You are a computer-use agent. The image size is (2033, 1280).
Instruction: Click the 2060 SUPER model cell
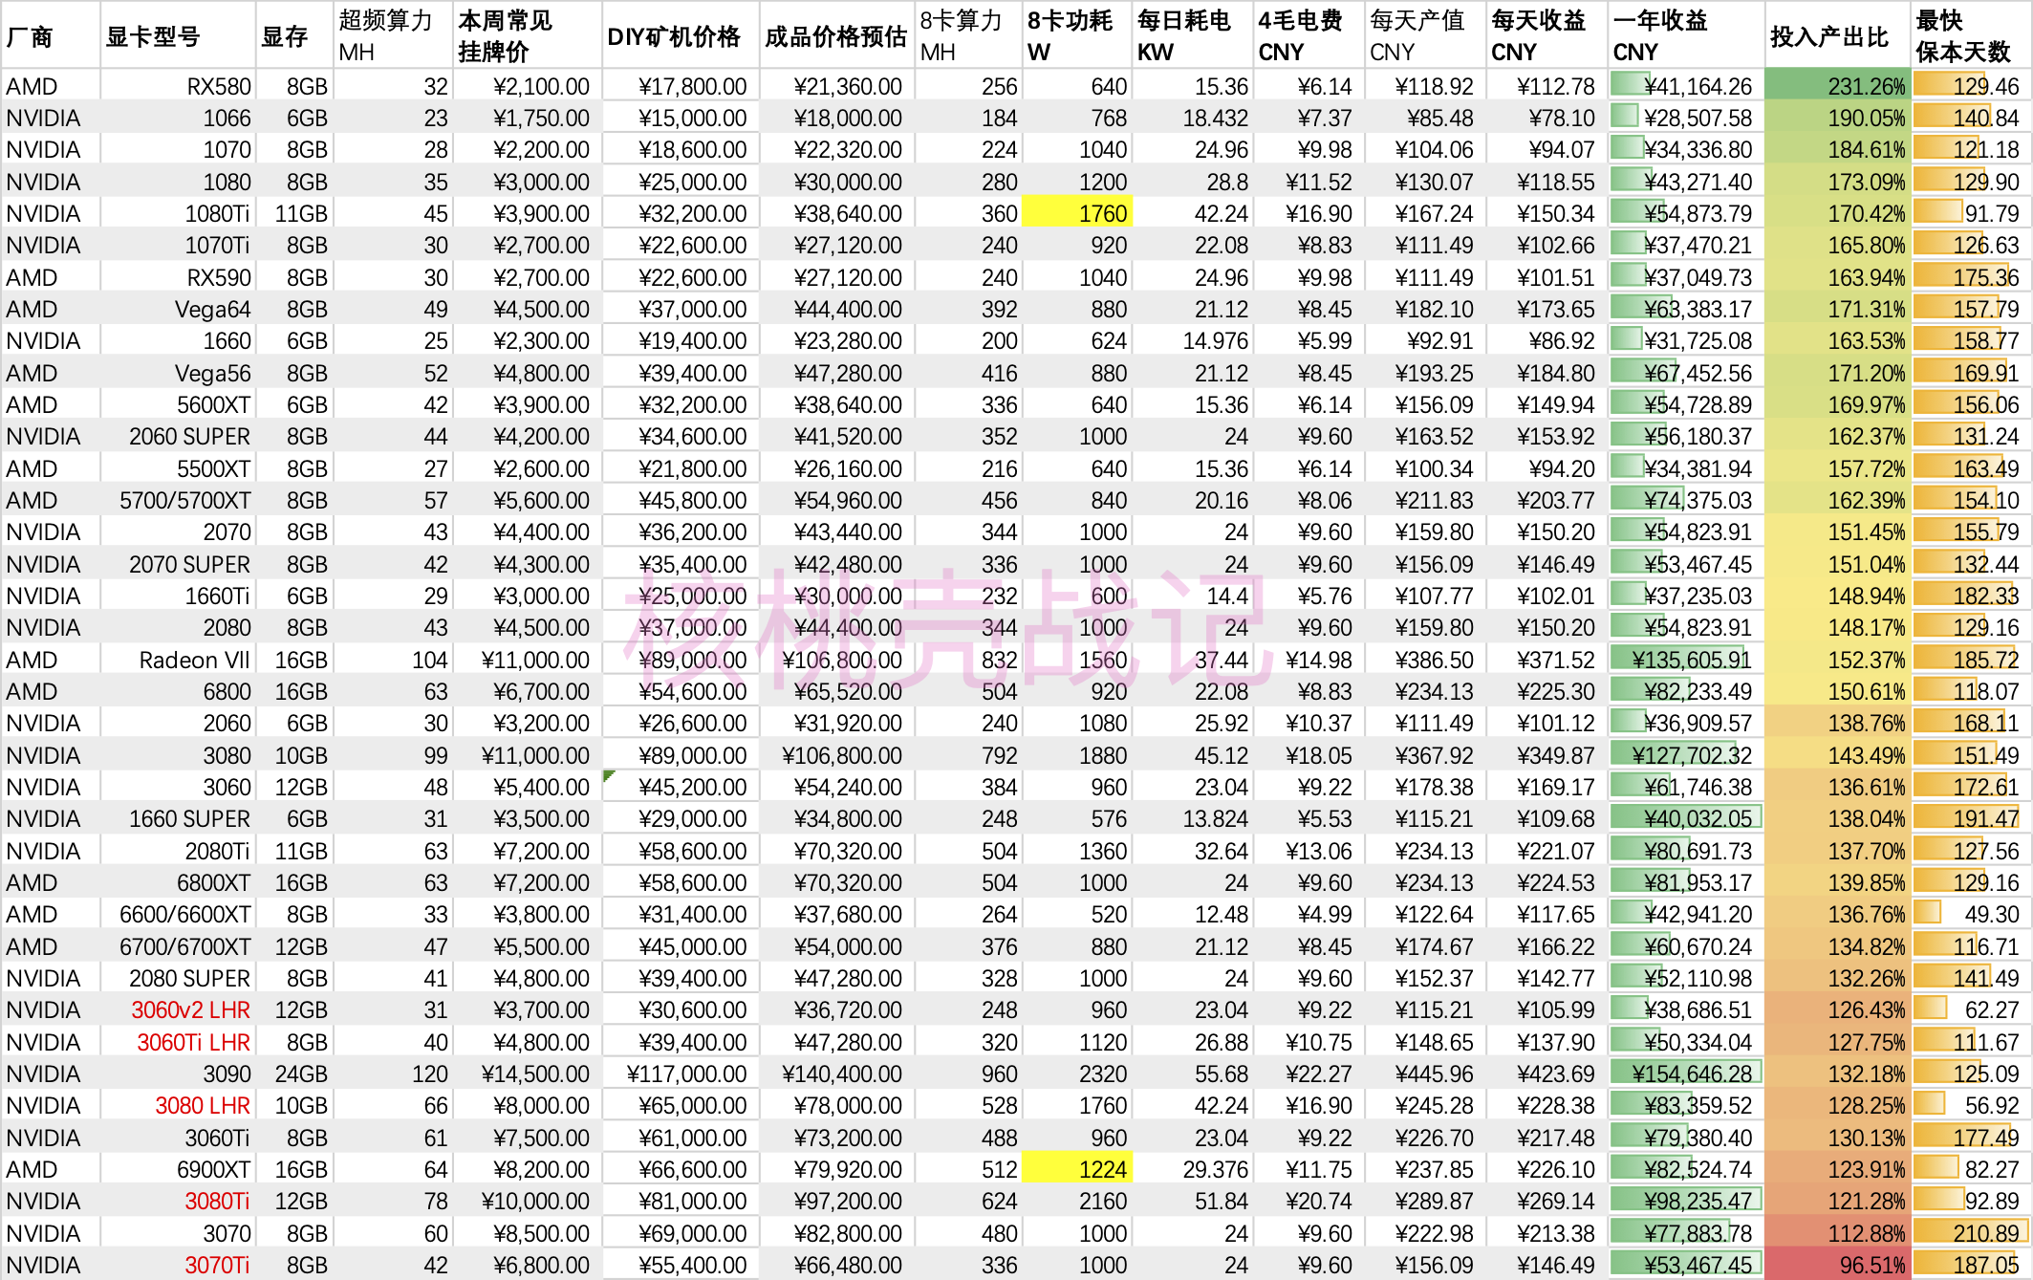[x=178, y=436]
